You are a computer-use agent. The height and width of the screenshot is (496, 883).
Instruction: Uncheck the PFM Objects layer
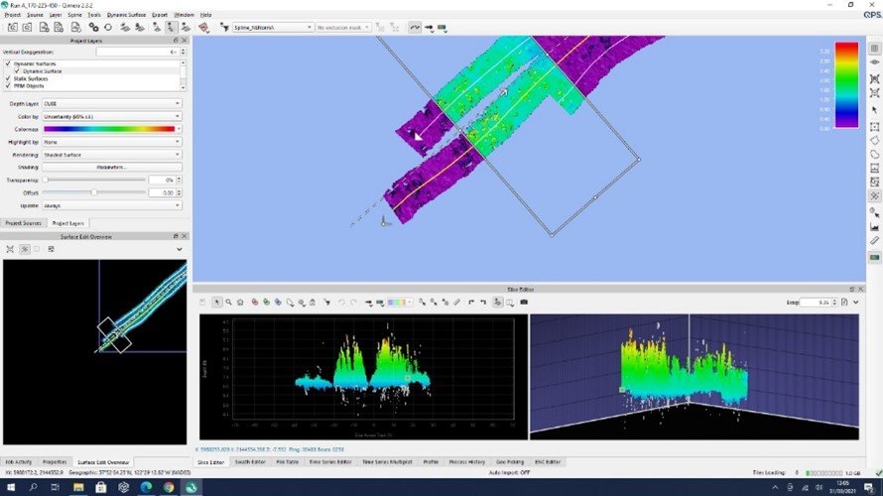(9, 86)
